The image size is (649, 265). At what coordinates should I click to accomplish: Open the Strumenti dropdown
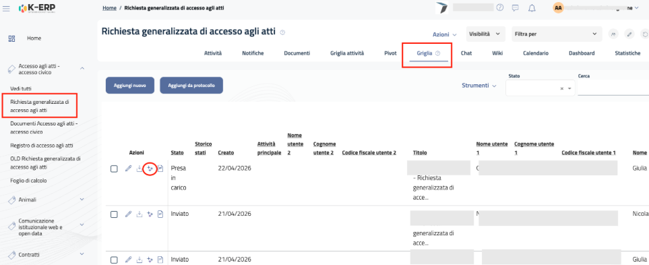click(x=479, y=85)
